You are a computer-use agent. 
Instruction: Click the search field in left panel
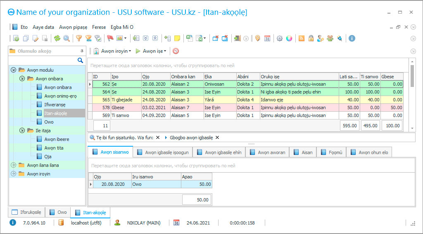[43, 61]
